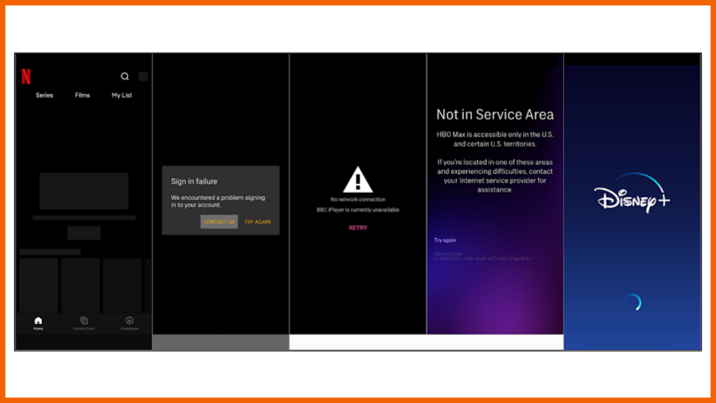The height and width of the screenshot is (403, 716).
Task: Click Try Again in sign in failure dialog
Action: (x=257, y=221)
